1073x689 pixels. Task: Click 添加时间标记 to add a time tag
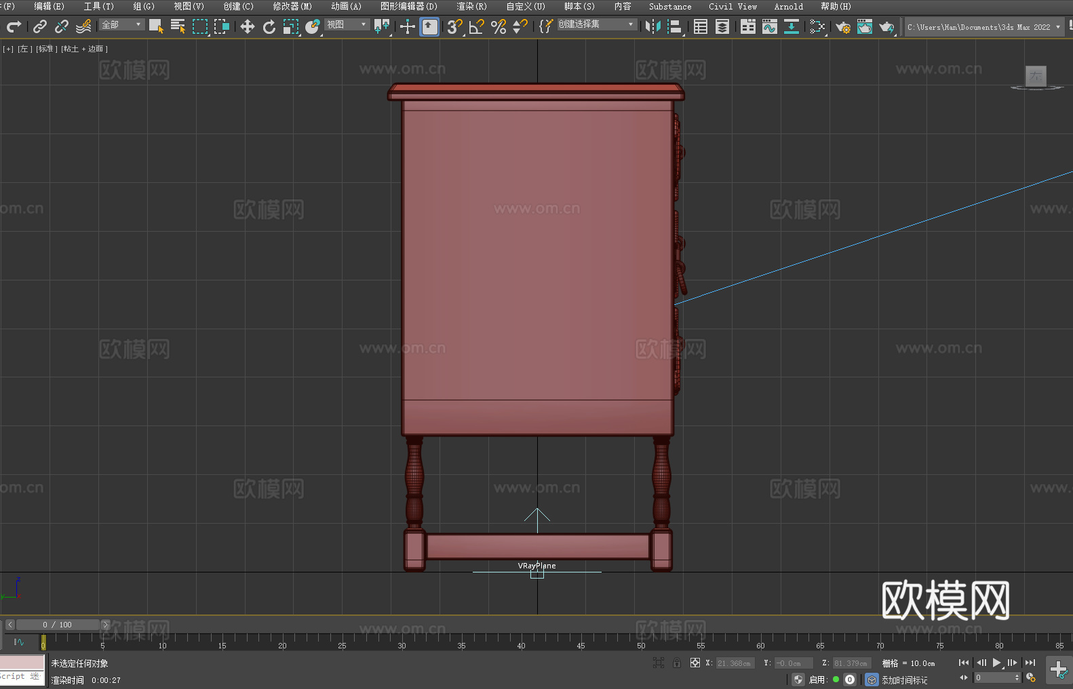click(905, 680)
